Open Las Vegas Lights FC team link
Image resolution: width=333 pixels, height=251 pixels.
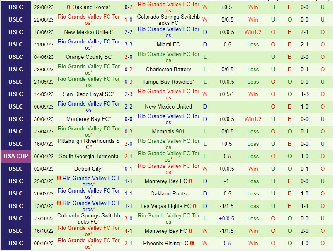click(x=166, y=206)
